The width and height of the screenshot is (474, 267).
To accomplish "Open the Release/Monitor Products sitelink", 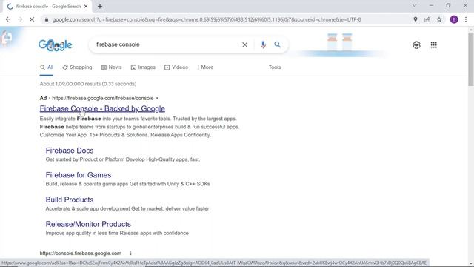I will tap(88, 224).
